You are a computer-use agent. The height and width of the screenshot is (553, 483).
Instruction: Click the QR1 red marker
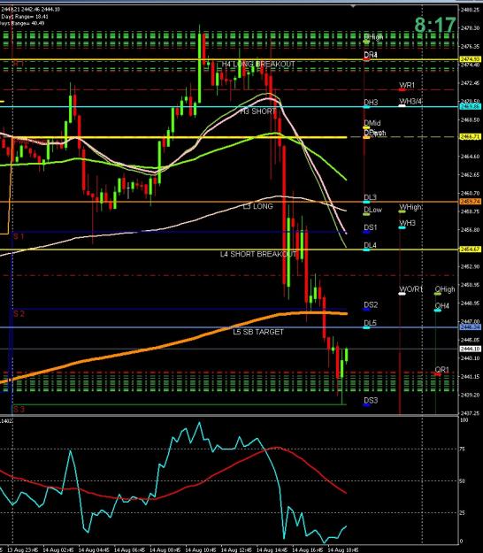tap(441, 370)
